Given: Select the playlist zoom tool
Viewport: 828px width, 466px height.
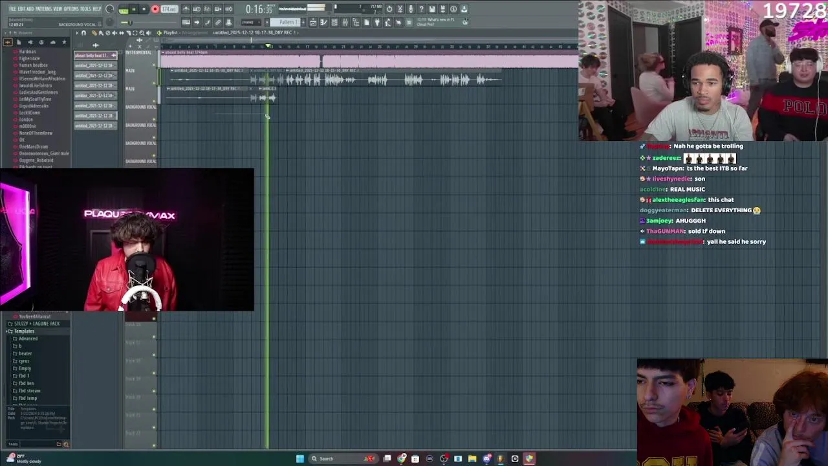Looking at the screenshot, I should (x=142, y=32).
